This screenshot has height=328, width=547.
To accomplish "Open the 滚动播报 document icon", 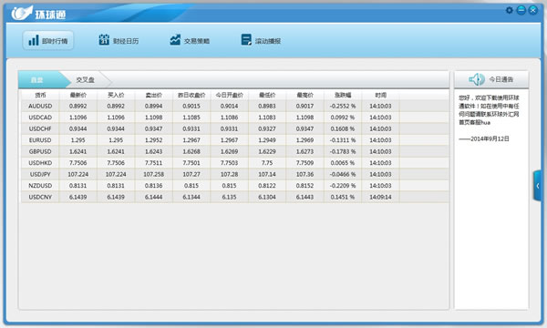I will pyautogui.click(x=246, y=40).
